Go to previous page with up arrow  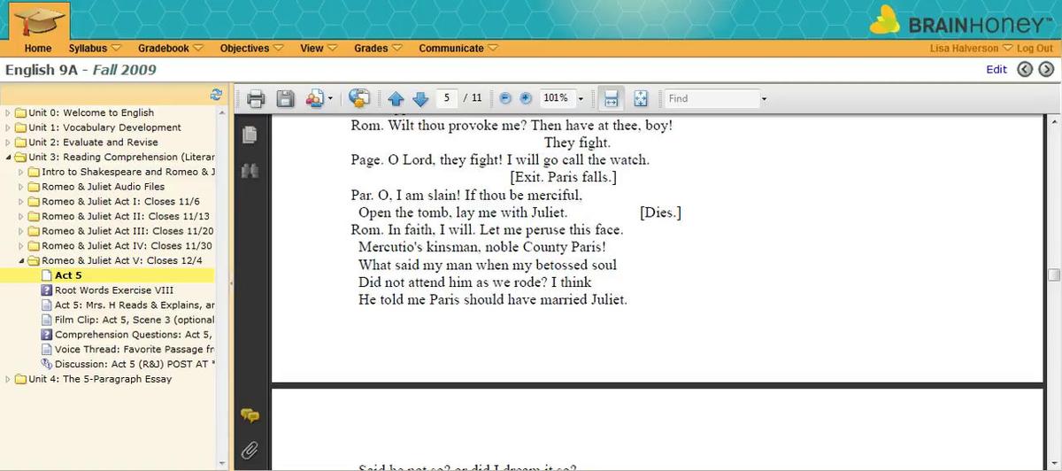coord(396,98)
